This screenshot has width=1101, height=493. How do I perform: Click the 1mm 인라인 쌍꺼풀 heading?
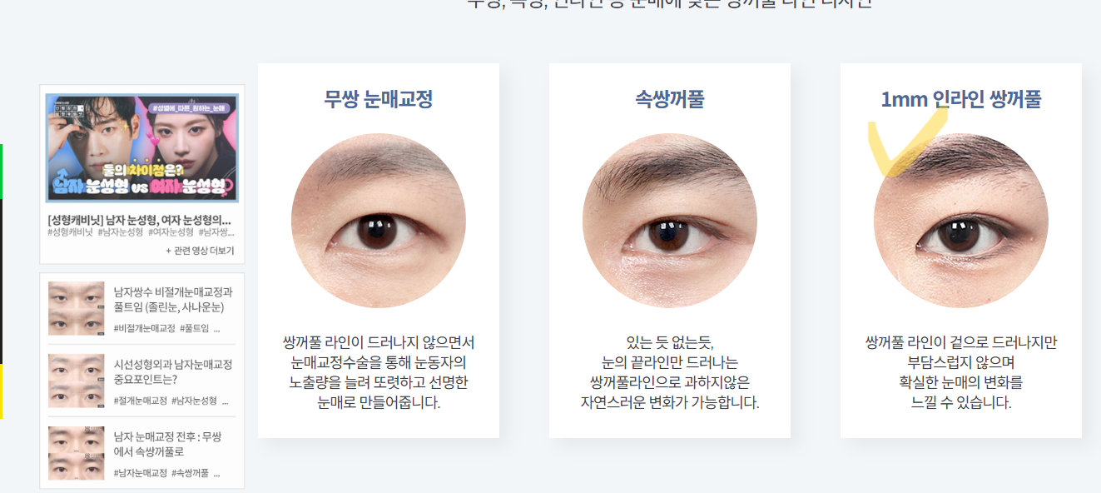coord(961,100)
